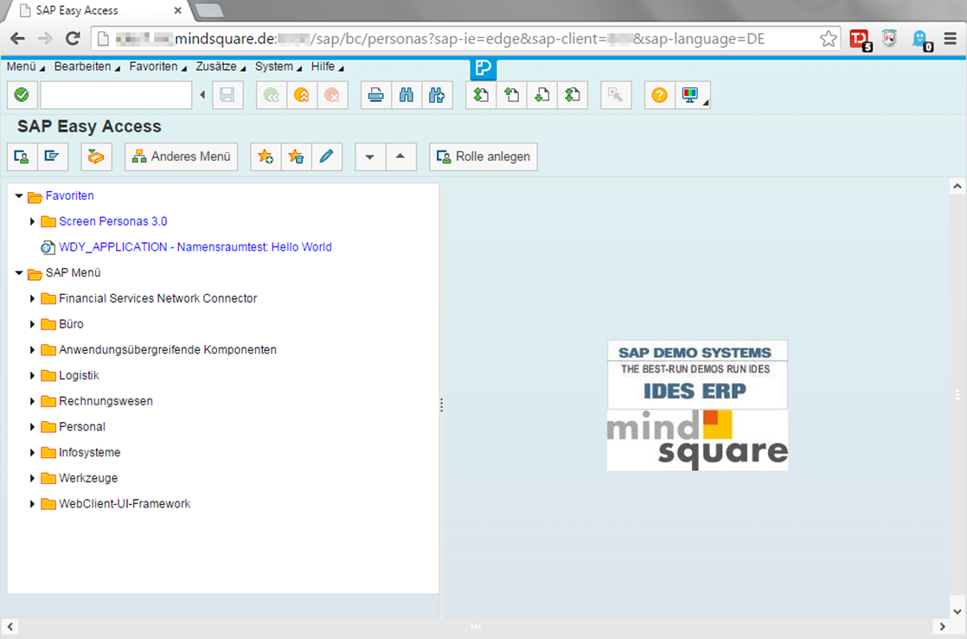This screenshot has width=967, height=639.
Task: Click the move favorite up arrow
Action: click(400, 157)
